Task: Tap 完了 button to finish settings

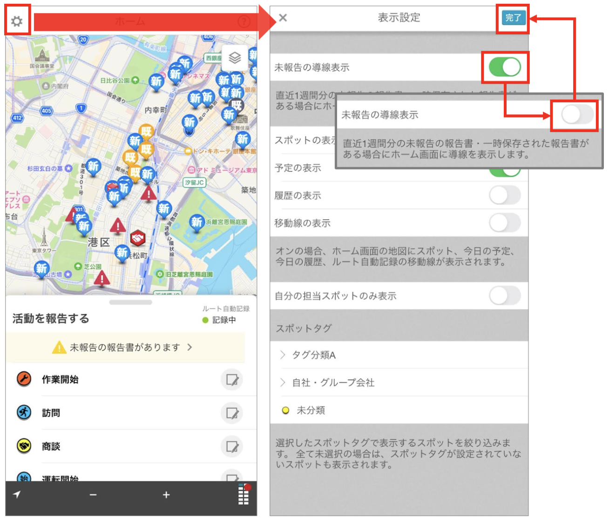Action: pyautogui.click(x=513, y=18)
